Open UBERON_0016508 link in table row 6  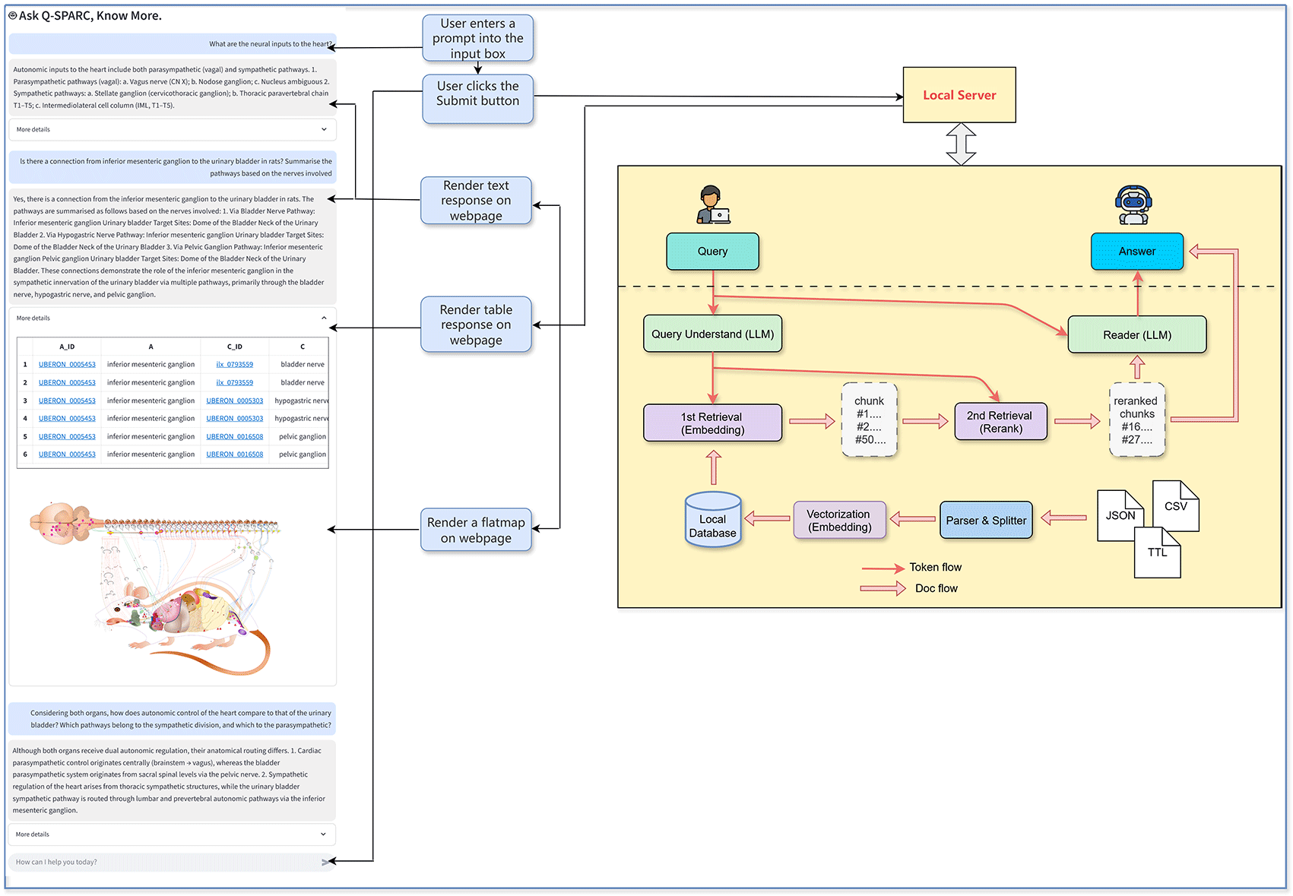[235, 454]
